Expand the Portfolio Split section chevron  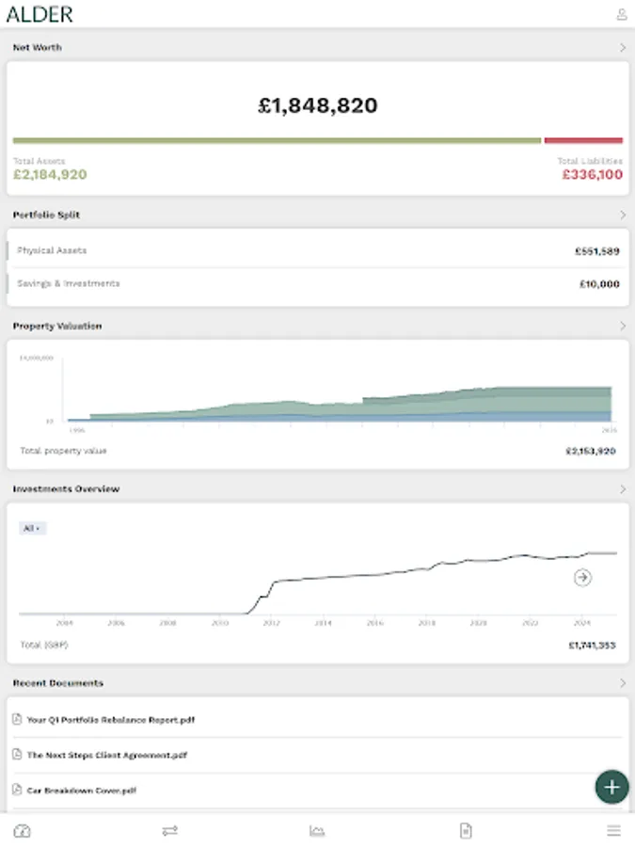coord(620,215)
